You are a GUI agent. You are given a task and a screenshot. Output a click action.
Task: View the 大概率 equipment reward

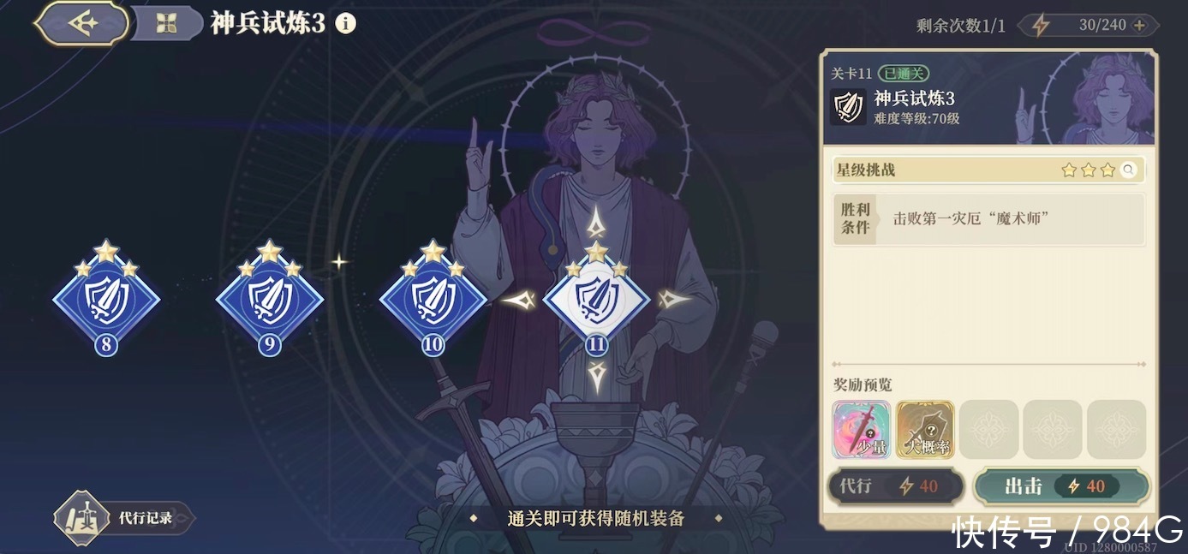926,430
